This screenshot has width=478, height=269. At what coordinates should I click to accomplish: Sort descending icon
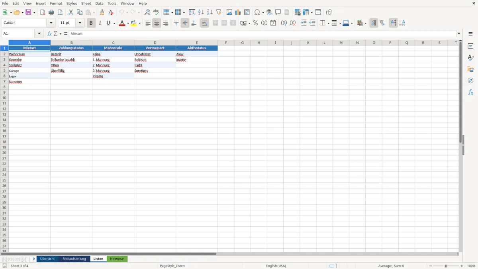coord(210,12)
